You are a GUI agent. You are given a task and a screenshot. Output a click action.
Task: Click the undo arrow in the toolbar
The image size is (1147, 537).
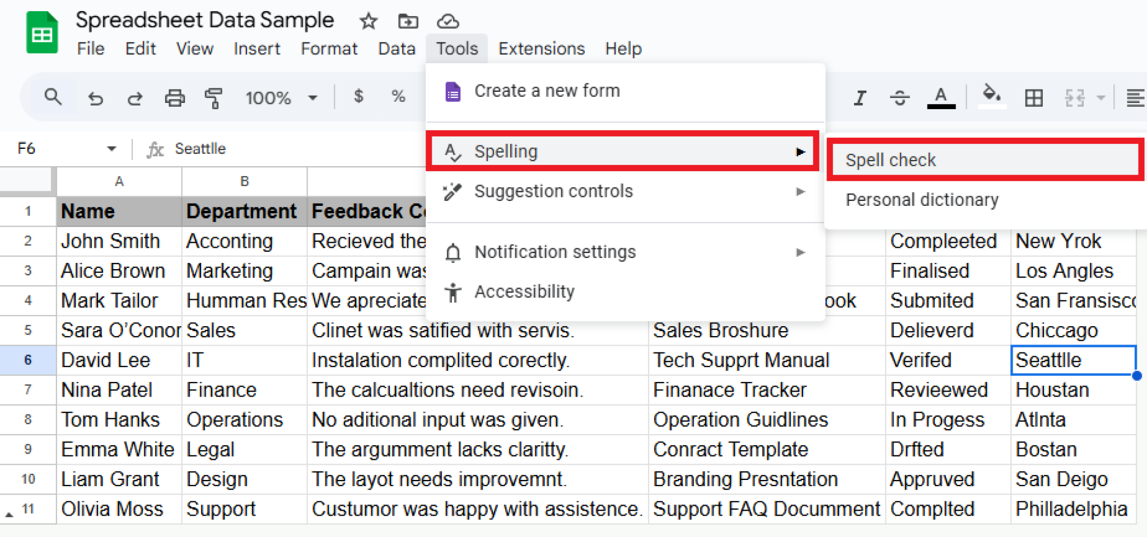click(96, 98)
